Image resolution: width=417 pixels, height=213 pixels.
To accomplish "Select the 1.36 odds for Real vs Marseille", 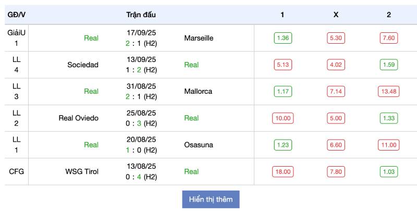I will (283, 38).
